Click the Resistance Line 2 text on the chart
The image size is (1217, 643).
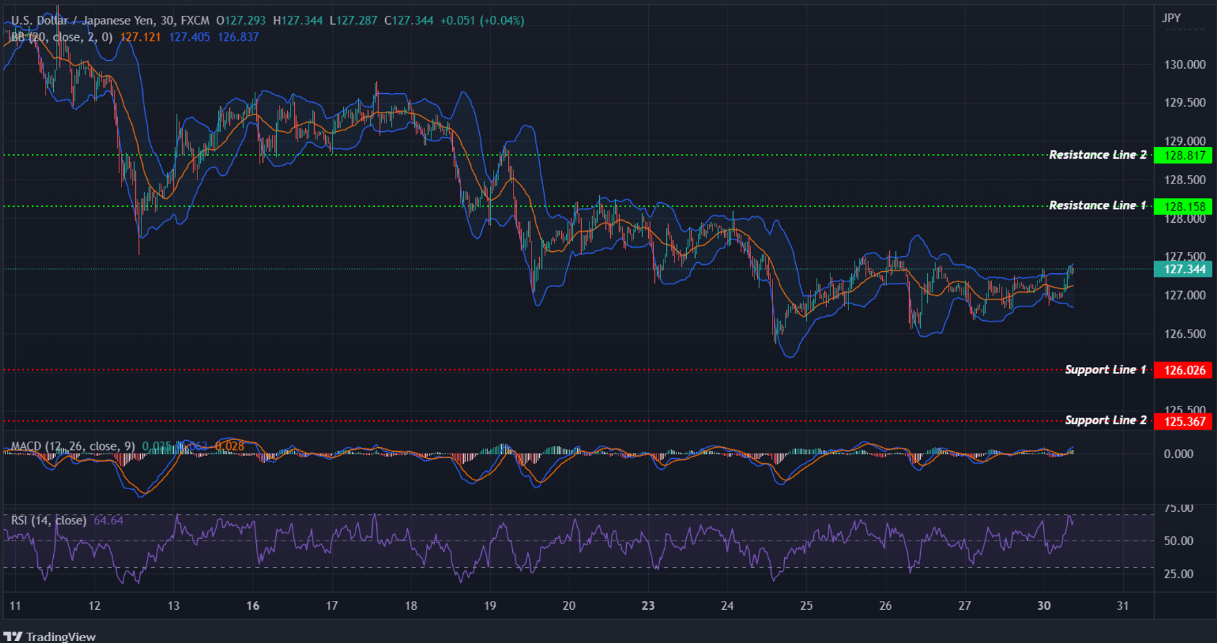(x=1098, y=155)
